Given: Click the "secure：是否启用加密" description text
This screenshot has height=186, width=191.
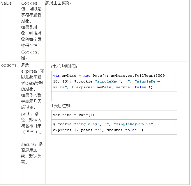Looking at the screenshot, I should 32,144.
